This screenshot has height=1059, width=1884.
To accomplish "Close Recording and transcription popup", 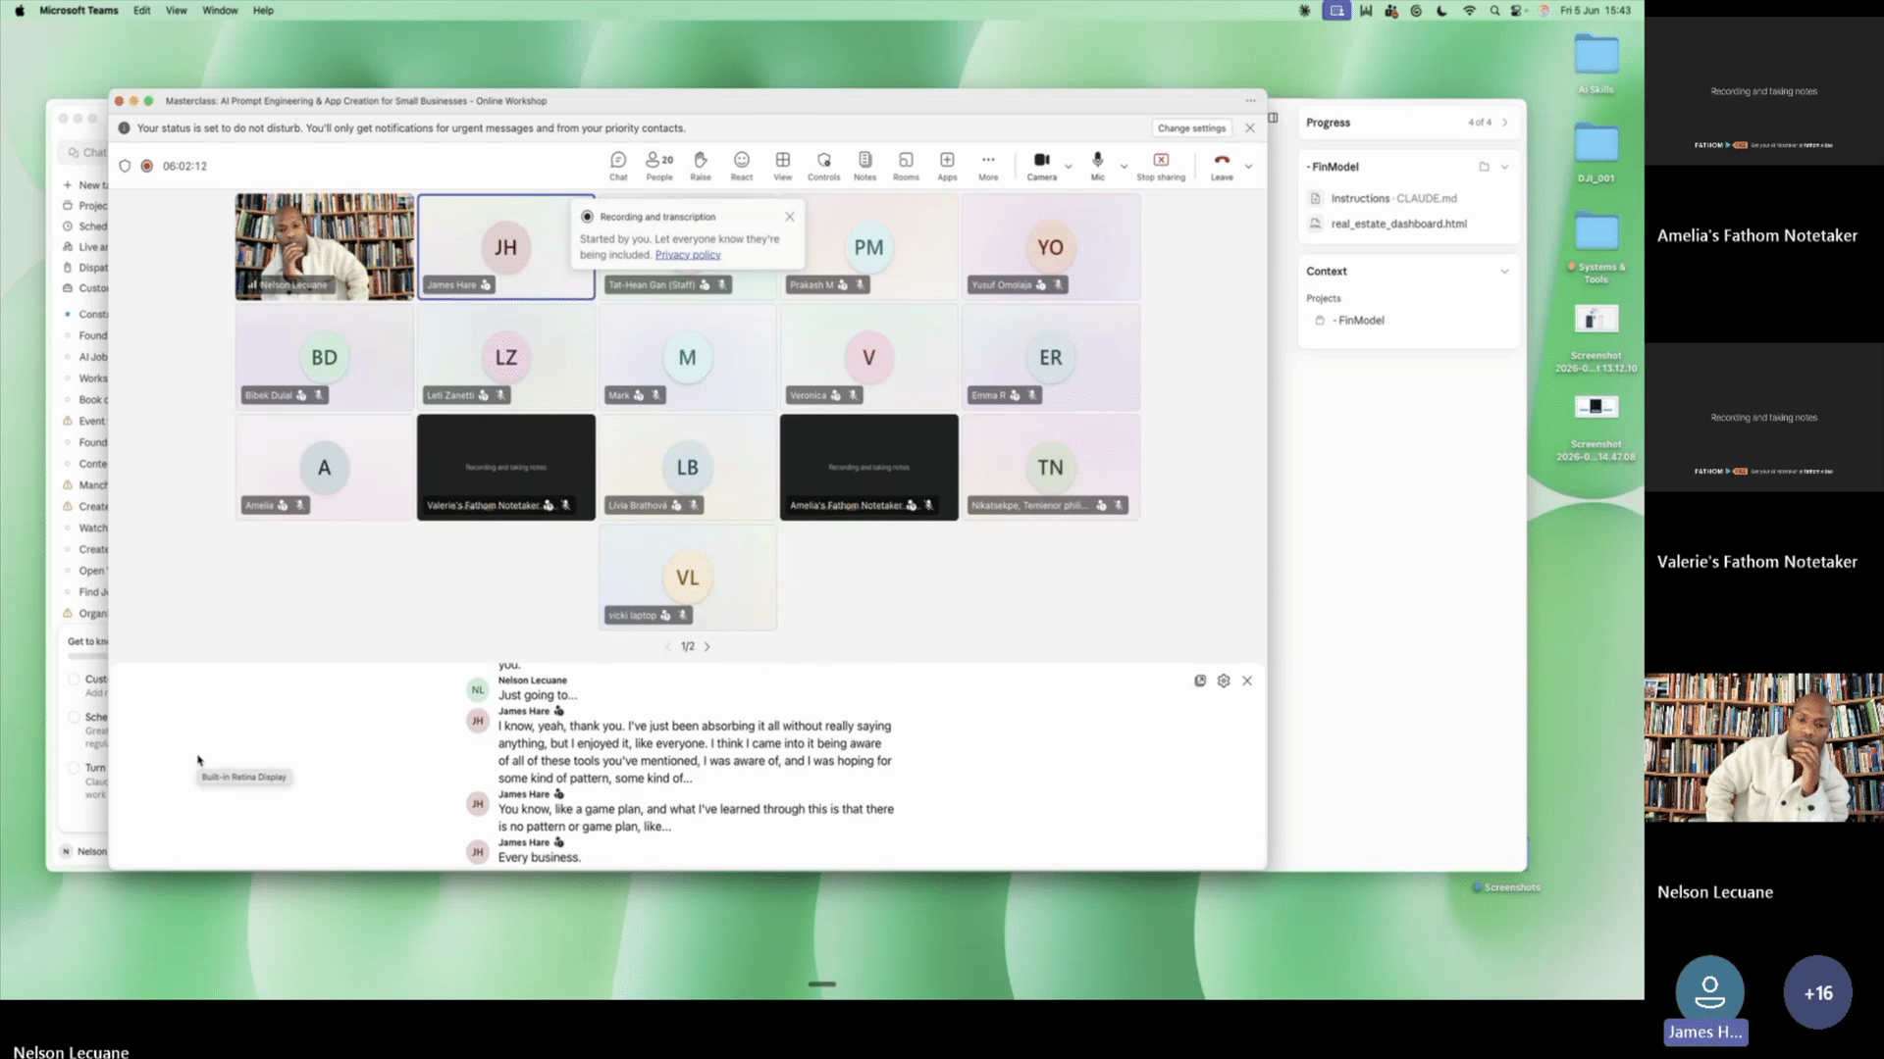I will 790,217.
